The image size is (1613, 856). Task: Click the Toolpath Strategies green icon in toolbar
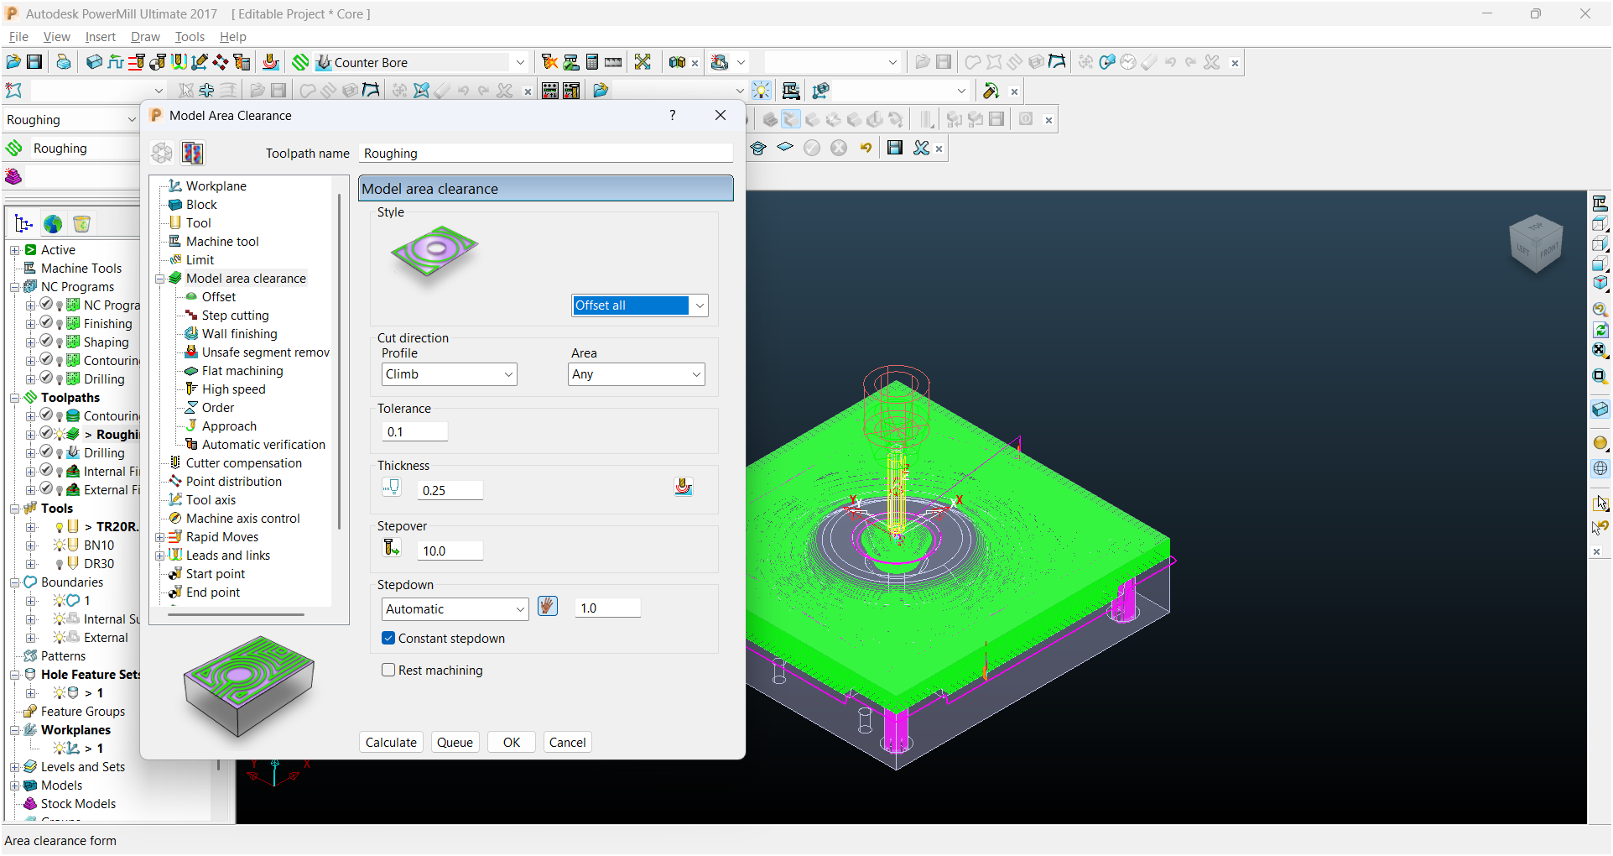pos(300,62)
